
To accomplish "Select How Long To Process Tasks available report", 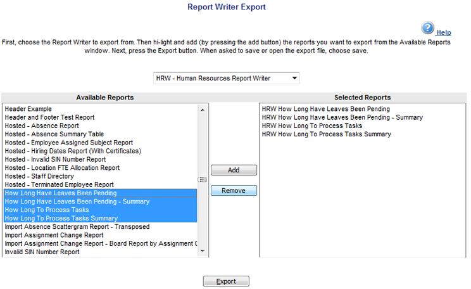I will (x=47, y=210).
